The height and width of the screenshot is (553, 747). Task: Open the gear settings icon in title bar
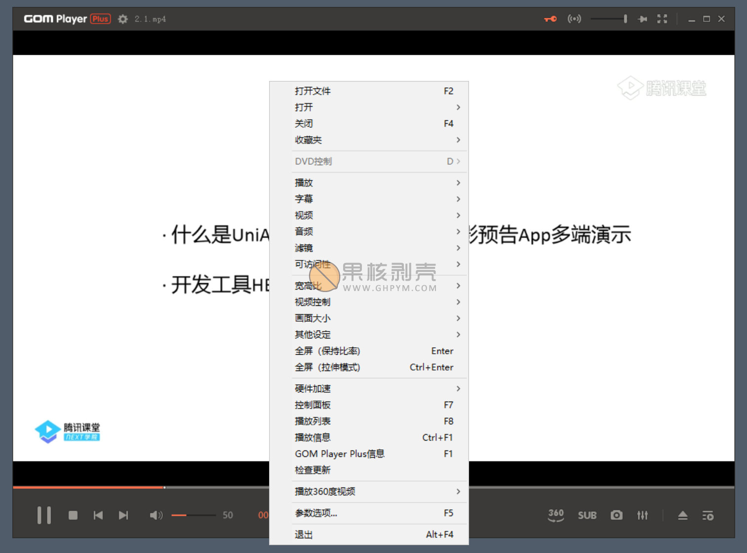123,19
